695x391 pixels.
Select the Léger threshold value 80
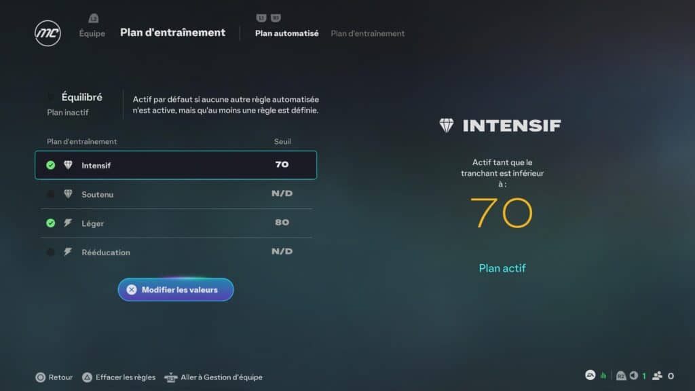[282, 223]
